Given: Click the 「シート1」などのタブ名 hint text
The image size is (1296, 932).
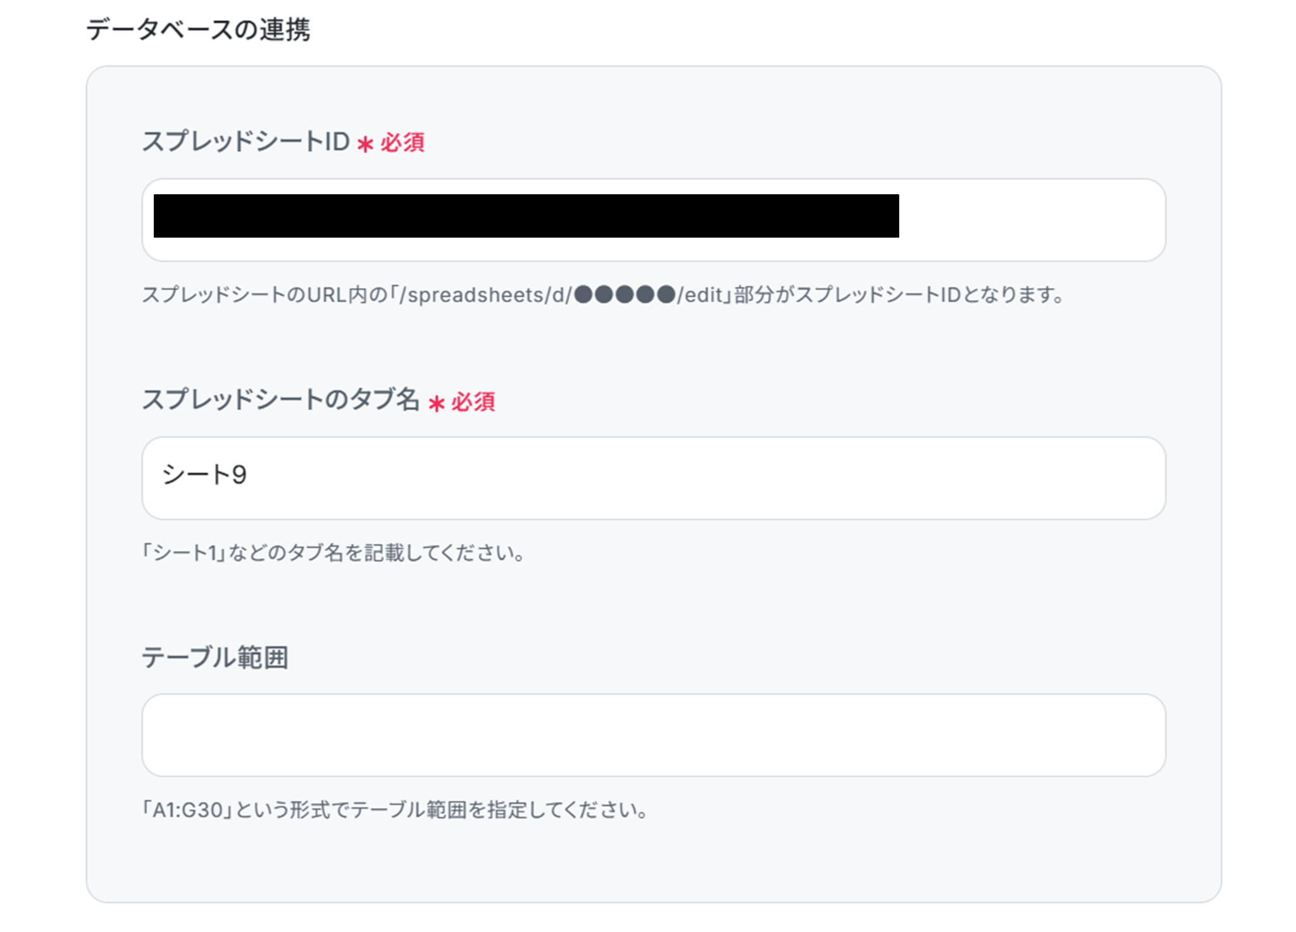Looking at the screenshot, I should click(x=333, y=553).
